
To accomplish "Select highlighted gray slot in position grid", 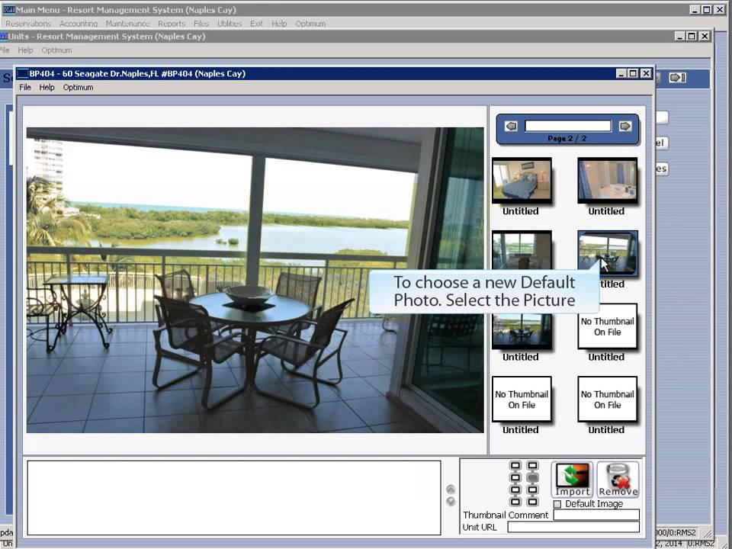I will [533, 477].
